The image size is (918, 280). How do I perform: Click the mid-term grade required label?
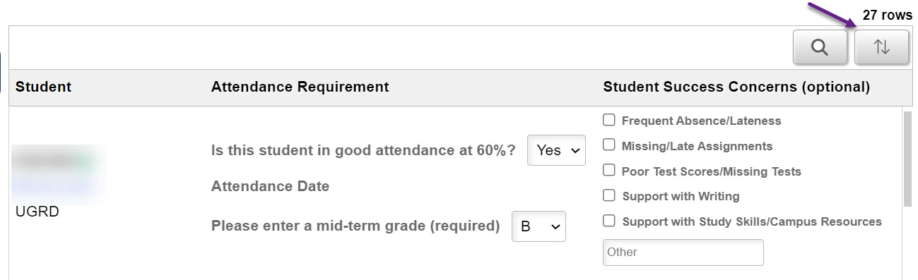[x=355, y=226]
